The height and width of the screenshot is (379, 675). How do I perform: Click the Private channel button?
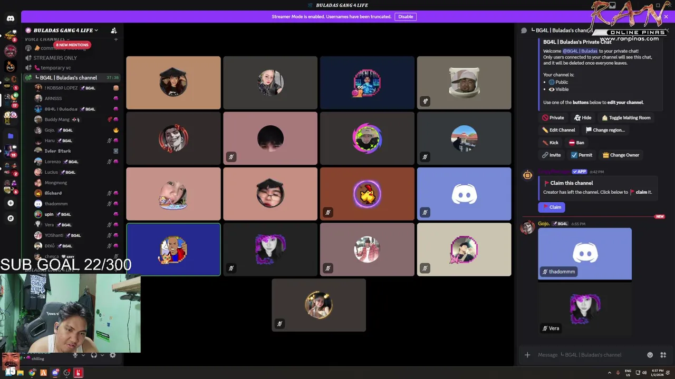553,118
